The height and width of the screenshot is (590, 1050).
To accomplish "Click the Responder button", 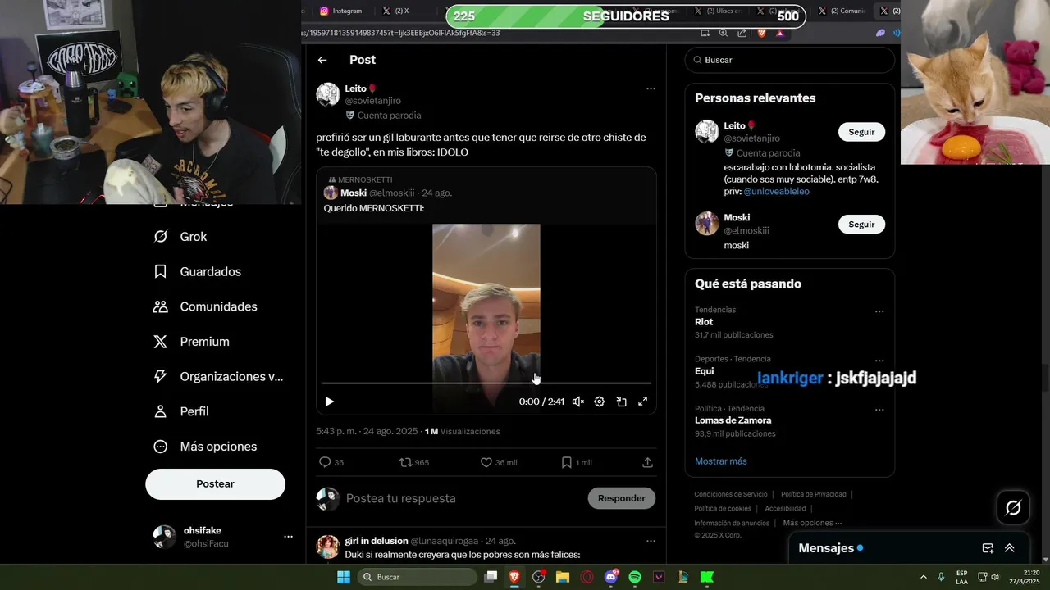I will [621, 498].
